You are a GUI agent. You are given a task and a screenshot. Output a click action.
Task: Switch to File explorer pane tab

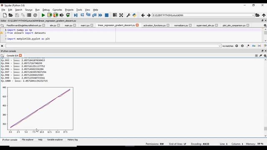(x=28, y=140)
